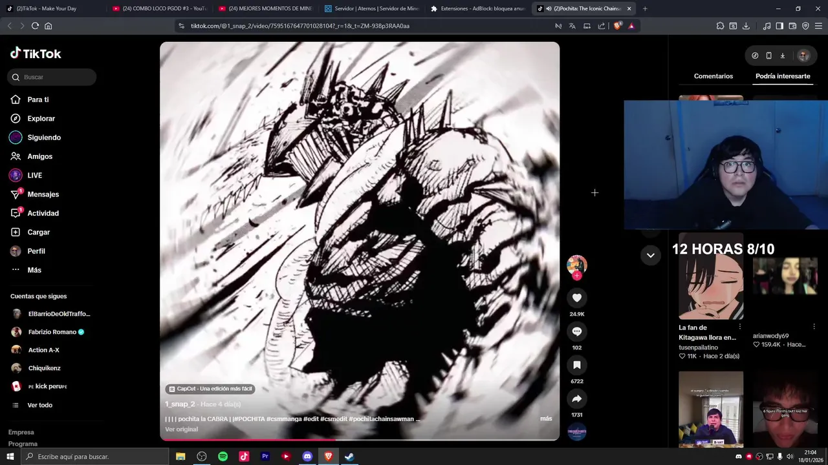Toggle the browser sidebar panel icon
The width and height of the screenshot is (828, 465).
[x=779, y=26]
